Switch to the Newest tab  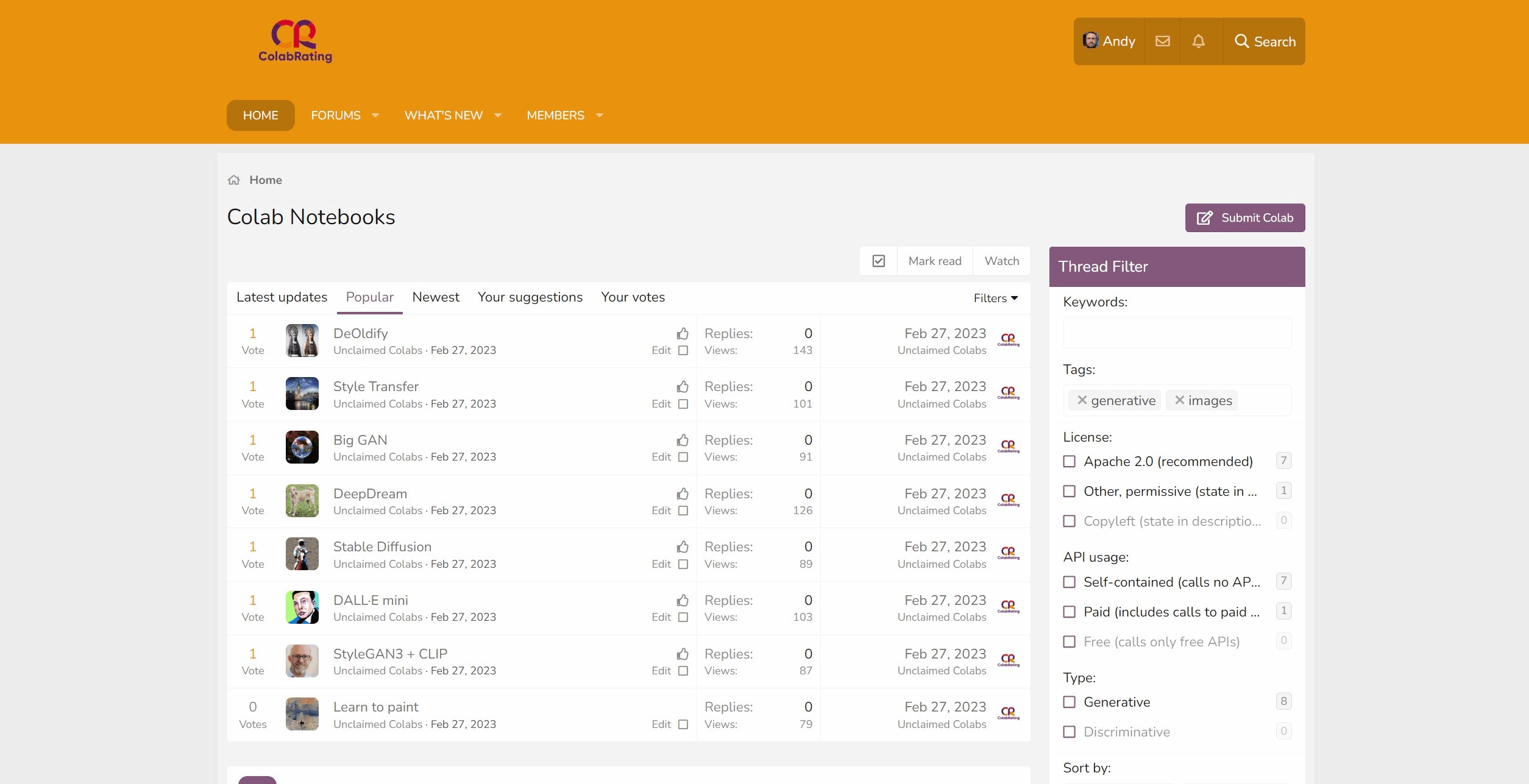point(435,297)
